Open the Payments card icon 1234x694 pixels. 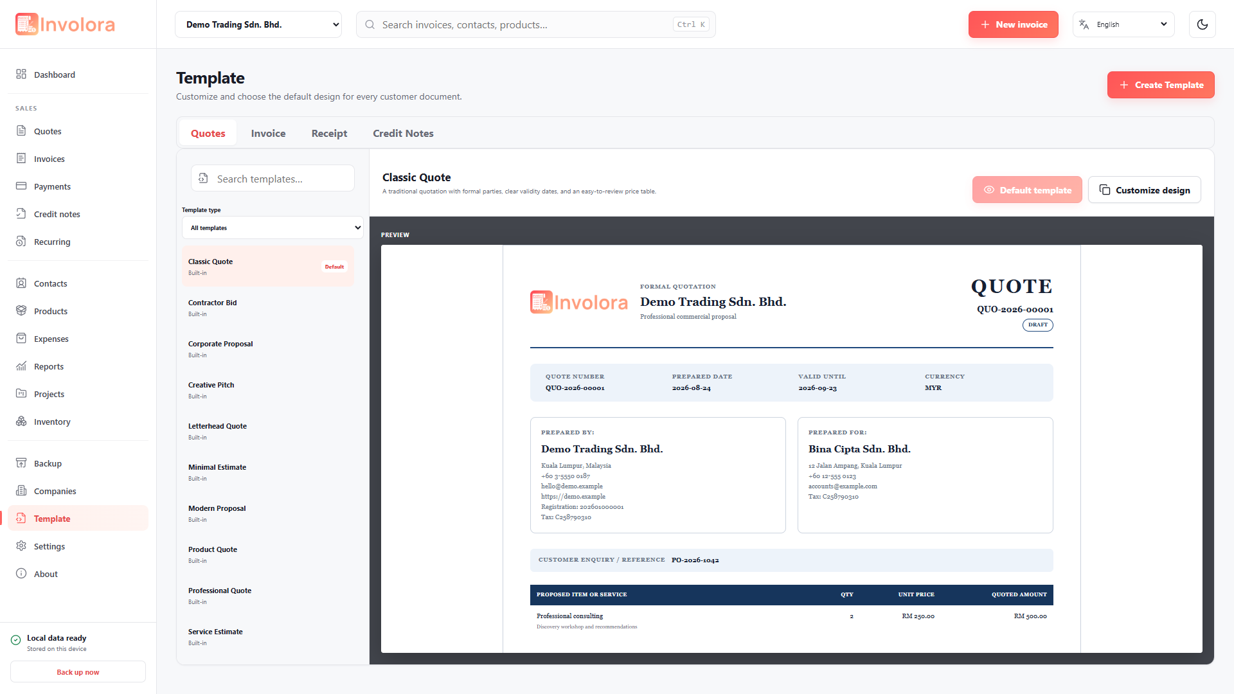(x=21, y=186)
